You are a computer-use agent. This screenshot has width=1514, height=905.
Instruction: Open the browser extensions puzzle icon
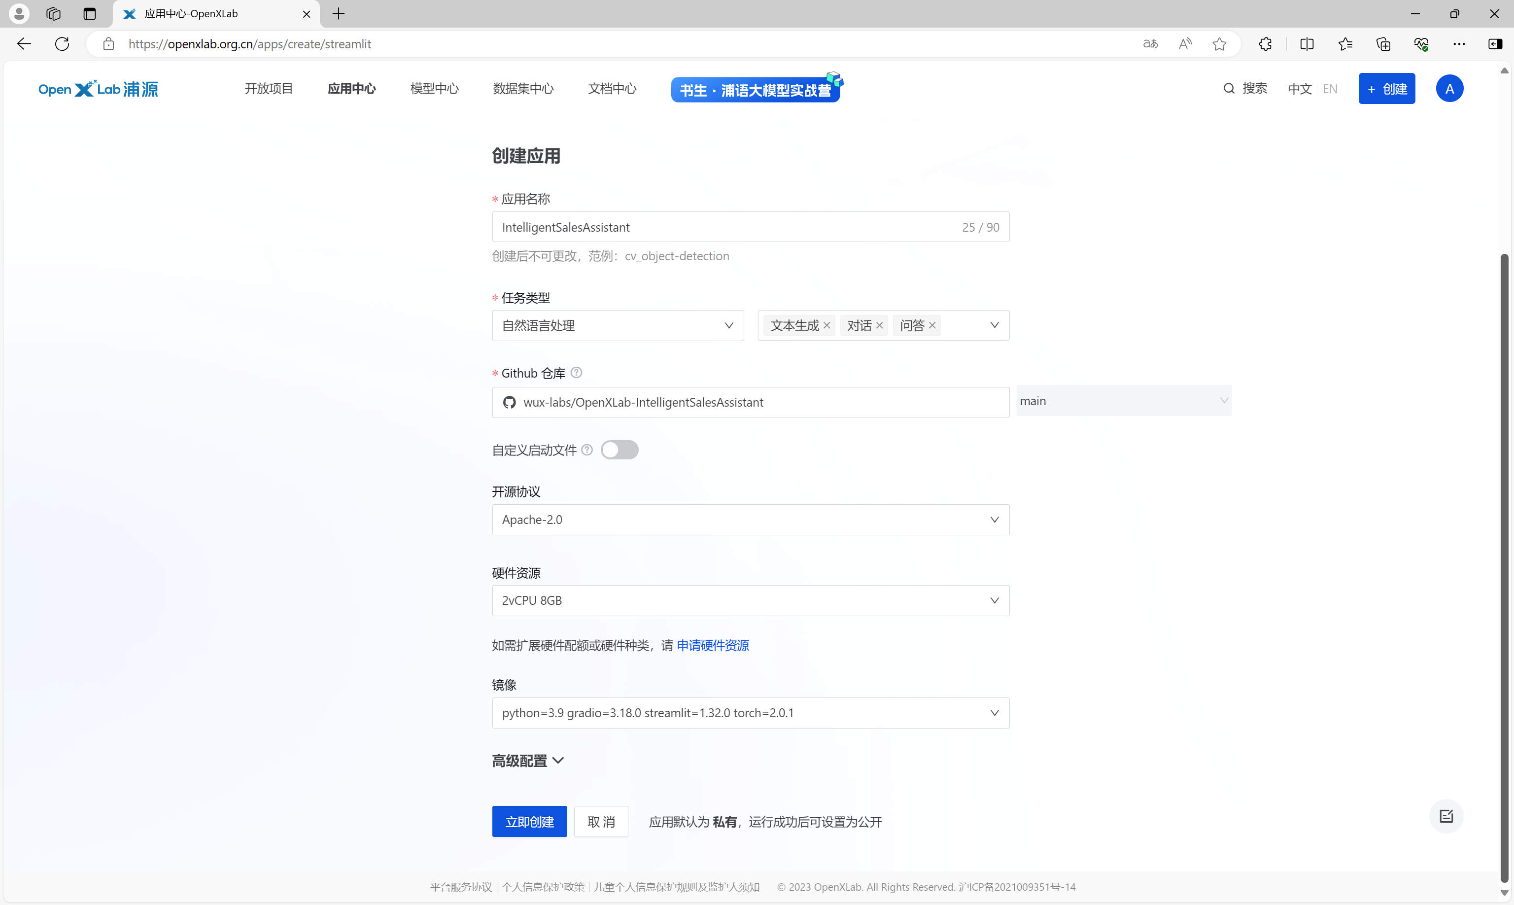pyautogui.click(x=1265, y=44)
